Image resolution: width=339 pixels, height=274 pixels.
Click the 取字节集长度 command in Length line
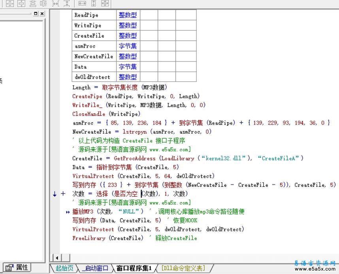[120, 88]
